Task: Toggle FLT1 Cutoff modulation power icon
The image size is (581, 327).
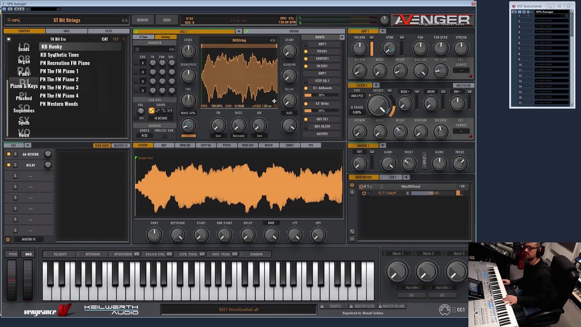Action: pyautogui.click(x=364, y=193)
